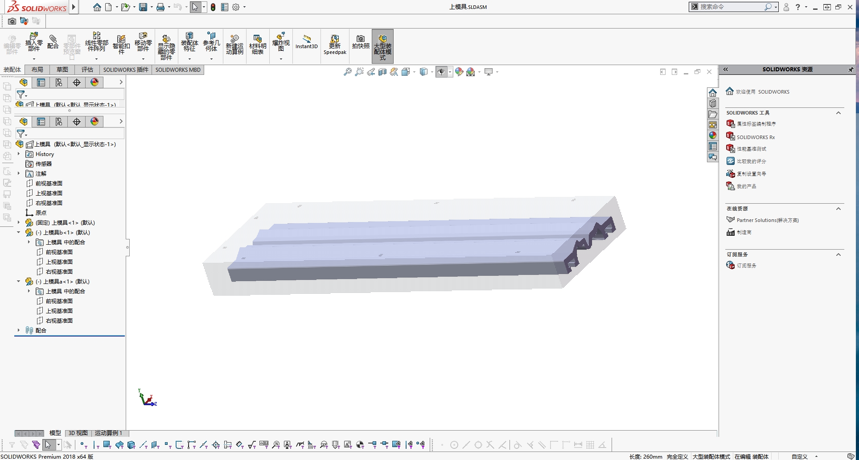This screenshot has width=859, height=460.
Task: Switch to the 草图 ribbon tab
Action: [x=62, y=70]
